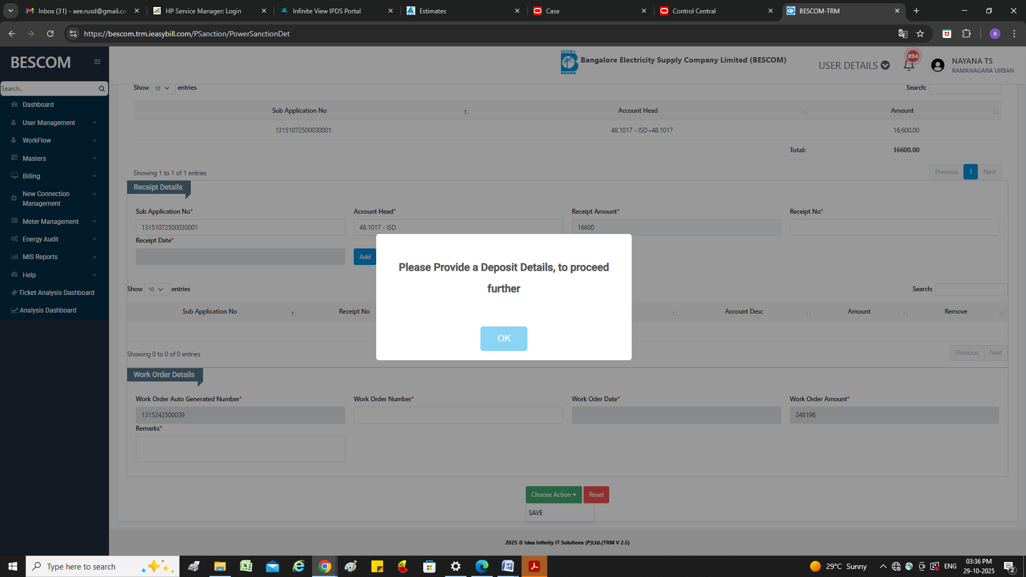Open the Choose Action dropdown

[553, 495]
